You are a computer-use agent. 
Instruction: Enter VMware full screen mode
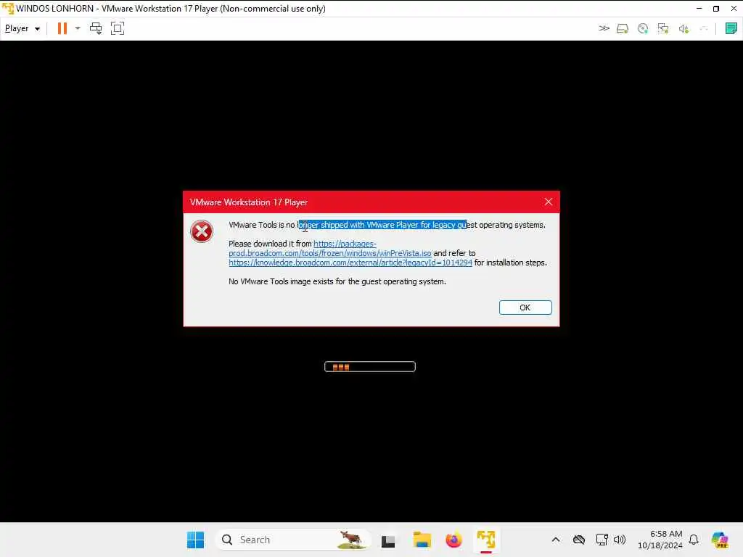[x=118, y=28]
